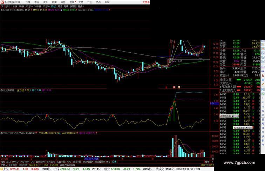Toggle main chart indicator icon beside 泰永长征
This screenshot has width=265, height=171.
pos(18,10)
